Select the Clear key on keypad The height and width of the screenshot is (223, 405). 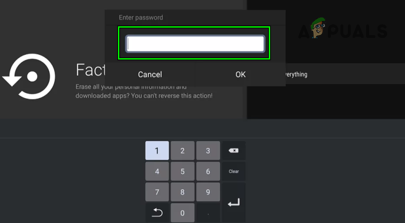pyautogui.click(x=233, y=171)
